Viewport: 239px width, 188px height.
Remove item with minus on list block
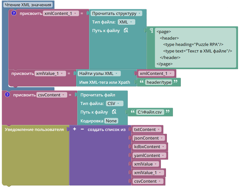tap(82, 129)
